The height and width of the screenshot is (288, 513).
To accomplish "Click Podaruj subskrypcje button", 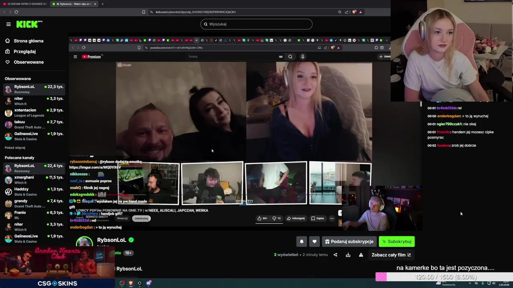I will (x=349, y=242).
